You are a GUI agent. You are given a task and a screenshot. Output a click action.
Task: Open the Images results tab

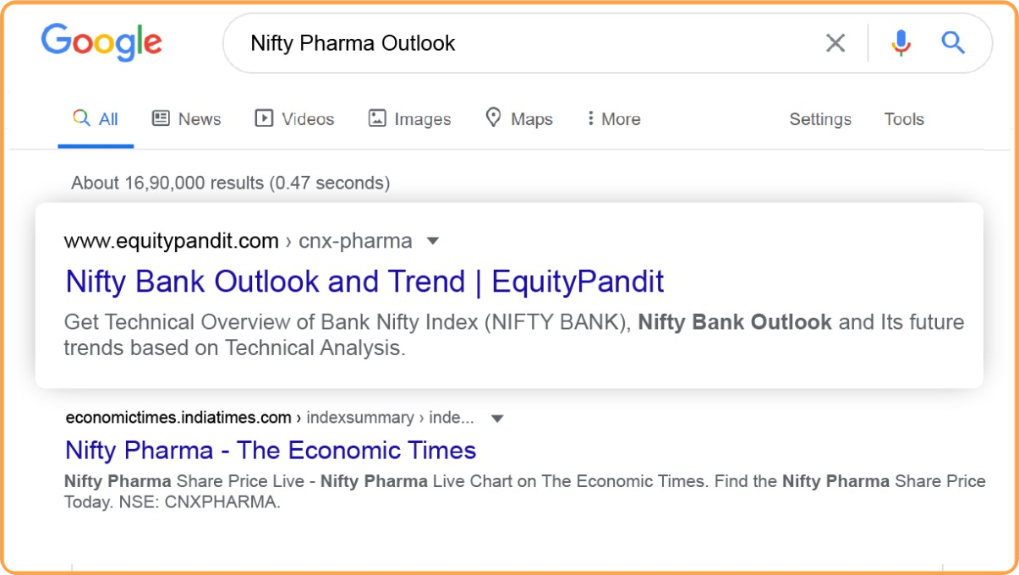(x=410, y=119)
